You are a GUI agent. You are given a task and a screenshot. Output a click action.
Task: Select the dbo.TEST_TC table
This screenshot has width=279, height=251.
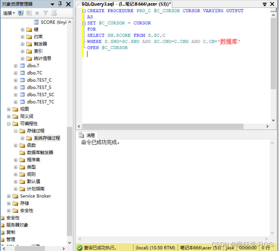click(x=41, y=102)
